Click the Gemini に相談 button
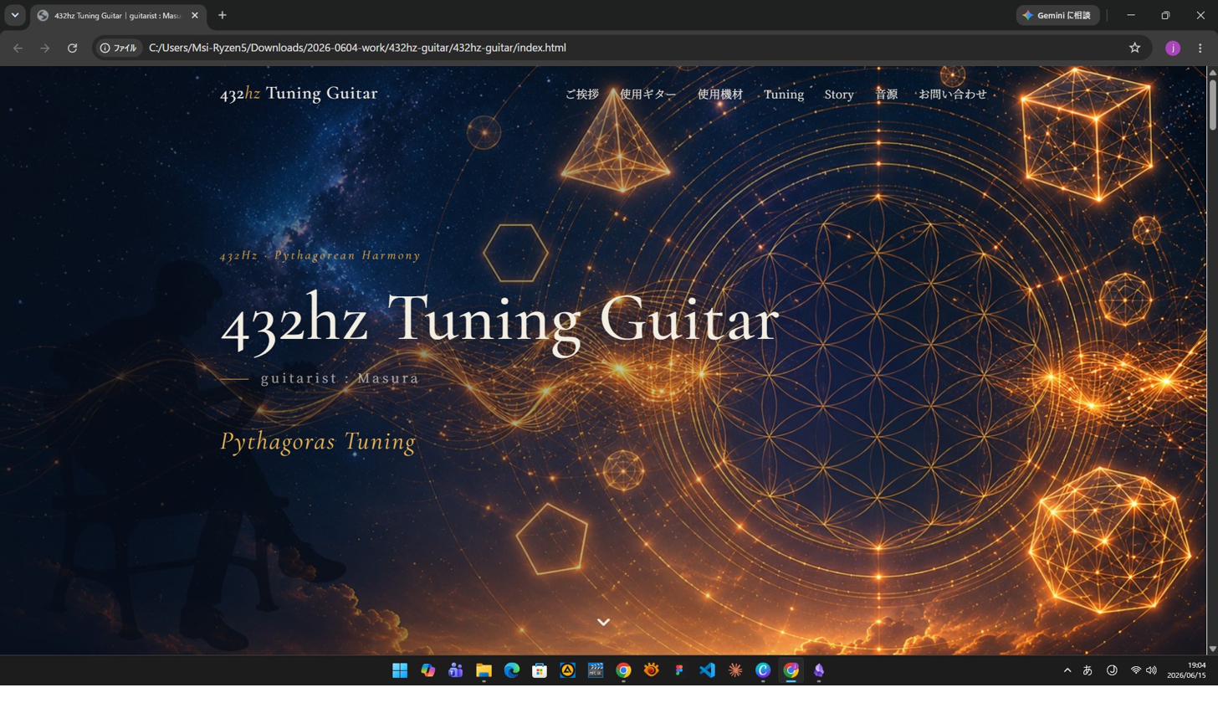 (x=1057, y=15)
